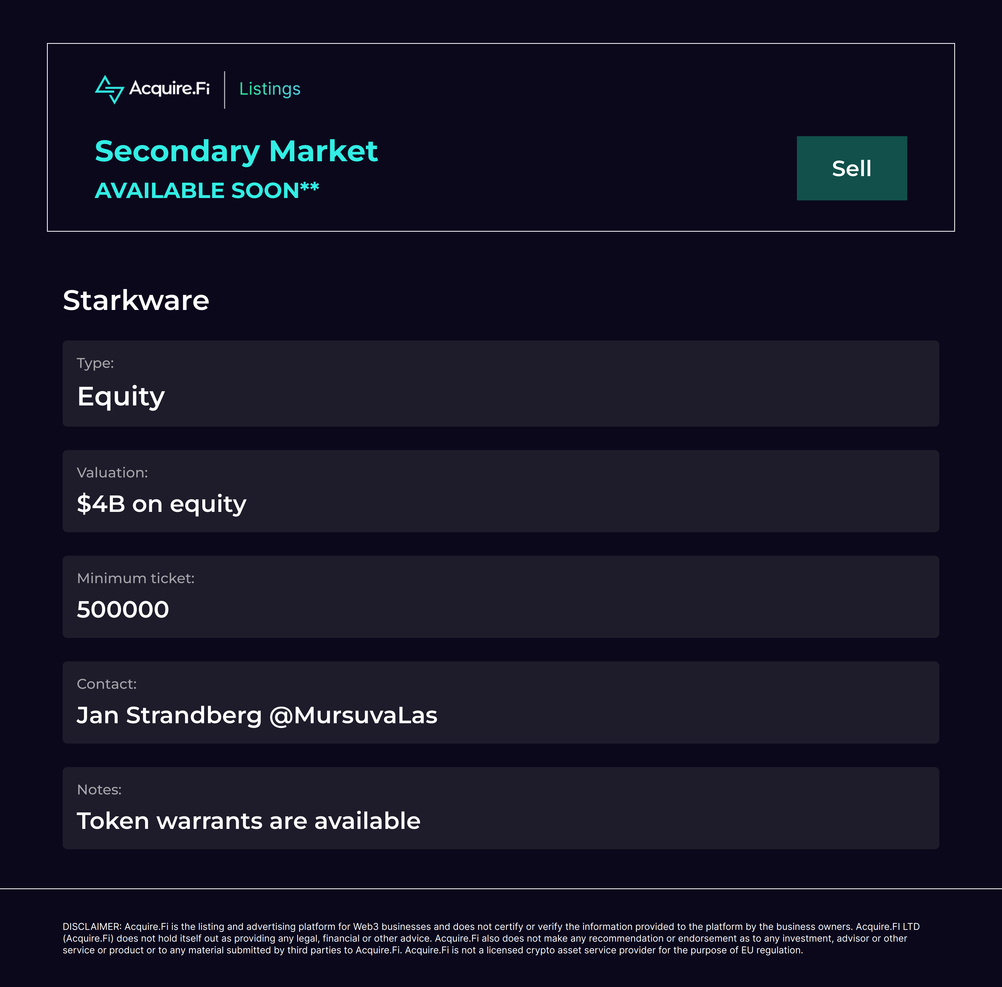Image resolution: width=1002 pixels, height=987 pixels.
Task: Click the Contact label
Action: (107, 684)
